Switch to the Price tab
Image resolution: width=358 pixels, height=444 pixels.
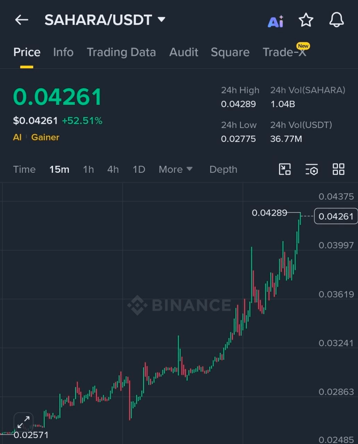[x=27, y=52]
